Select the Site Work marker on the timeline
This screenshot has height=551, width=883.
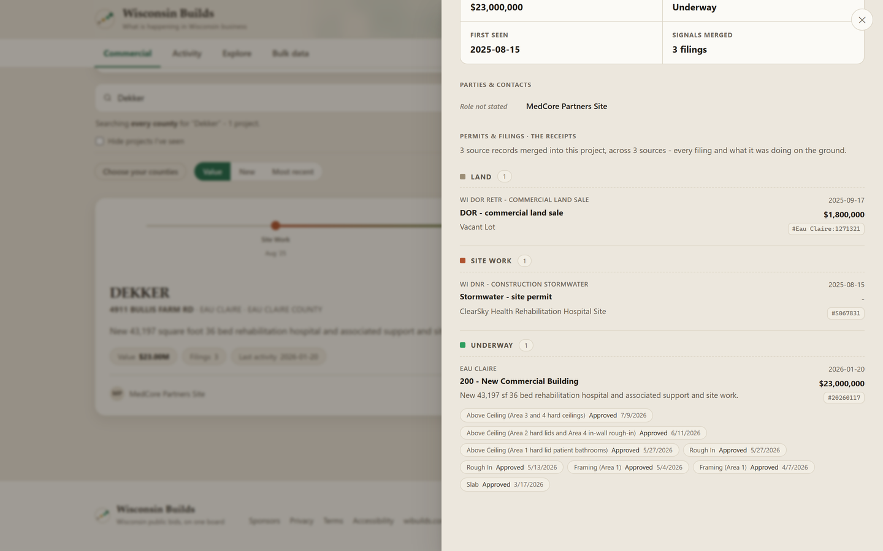(275, 226)
